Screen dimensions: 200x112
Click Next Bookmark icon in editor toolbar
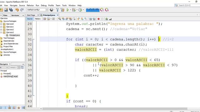tap(82, 19)
